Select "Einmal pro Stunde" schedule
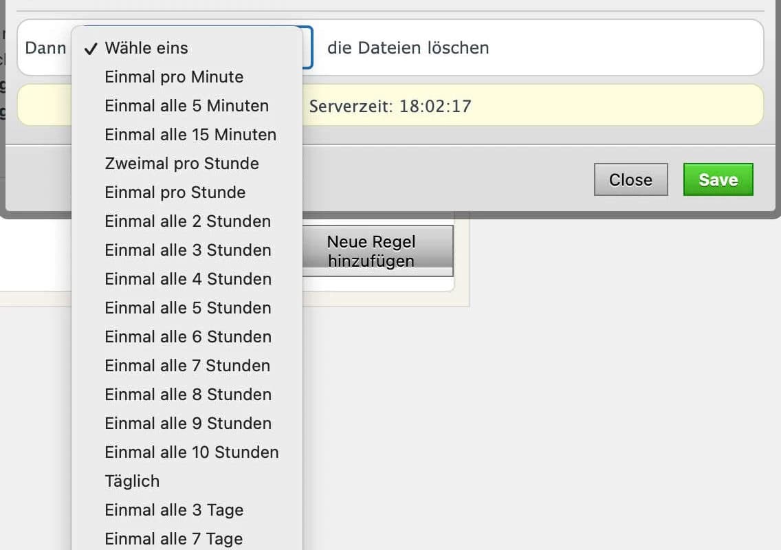 click(174, 192)
